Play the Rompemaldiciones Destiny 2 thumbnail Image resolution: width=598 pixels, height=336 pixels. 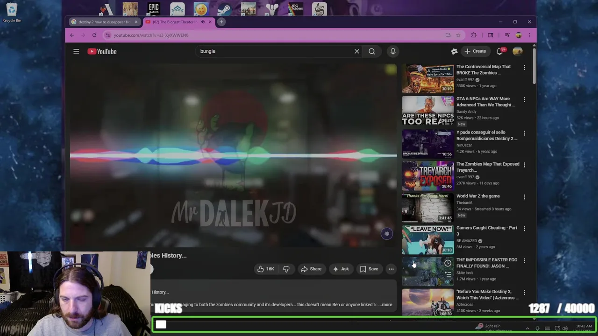pos(427,143)
